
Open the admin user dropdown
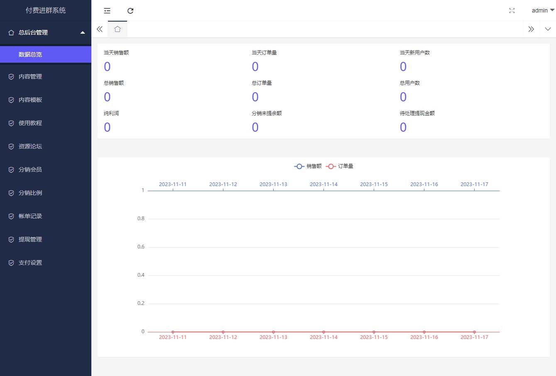pos(542,11)
